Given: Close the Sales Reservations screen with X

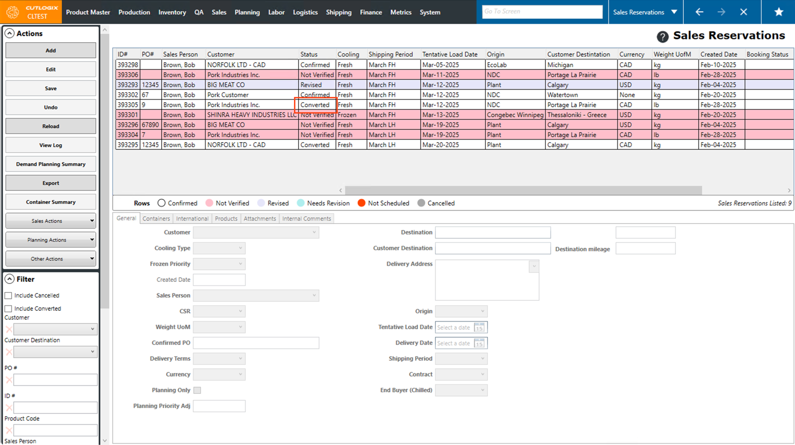Looking at the screenshot, I should click(x=743, y=12).
